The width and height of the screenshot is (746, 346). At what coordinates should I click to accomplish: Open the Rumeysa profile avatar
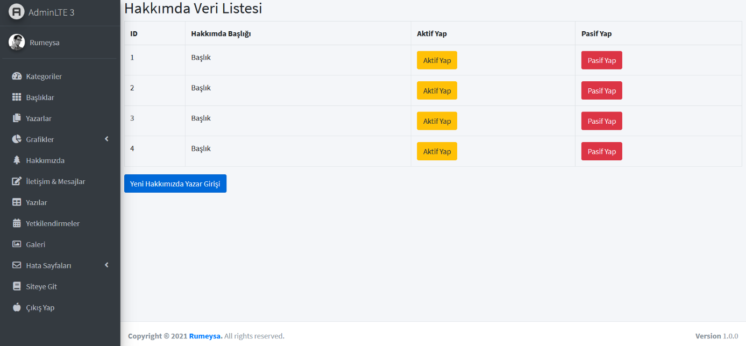point(17,42)
